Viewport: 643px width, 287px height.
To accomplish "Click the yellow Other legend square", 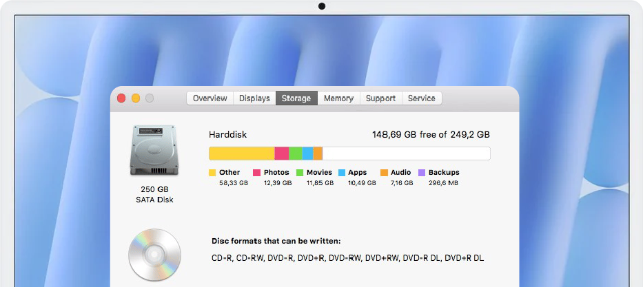I will click(212, 173).
